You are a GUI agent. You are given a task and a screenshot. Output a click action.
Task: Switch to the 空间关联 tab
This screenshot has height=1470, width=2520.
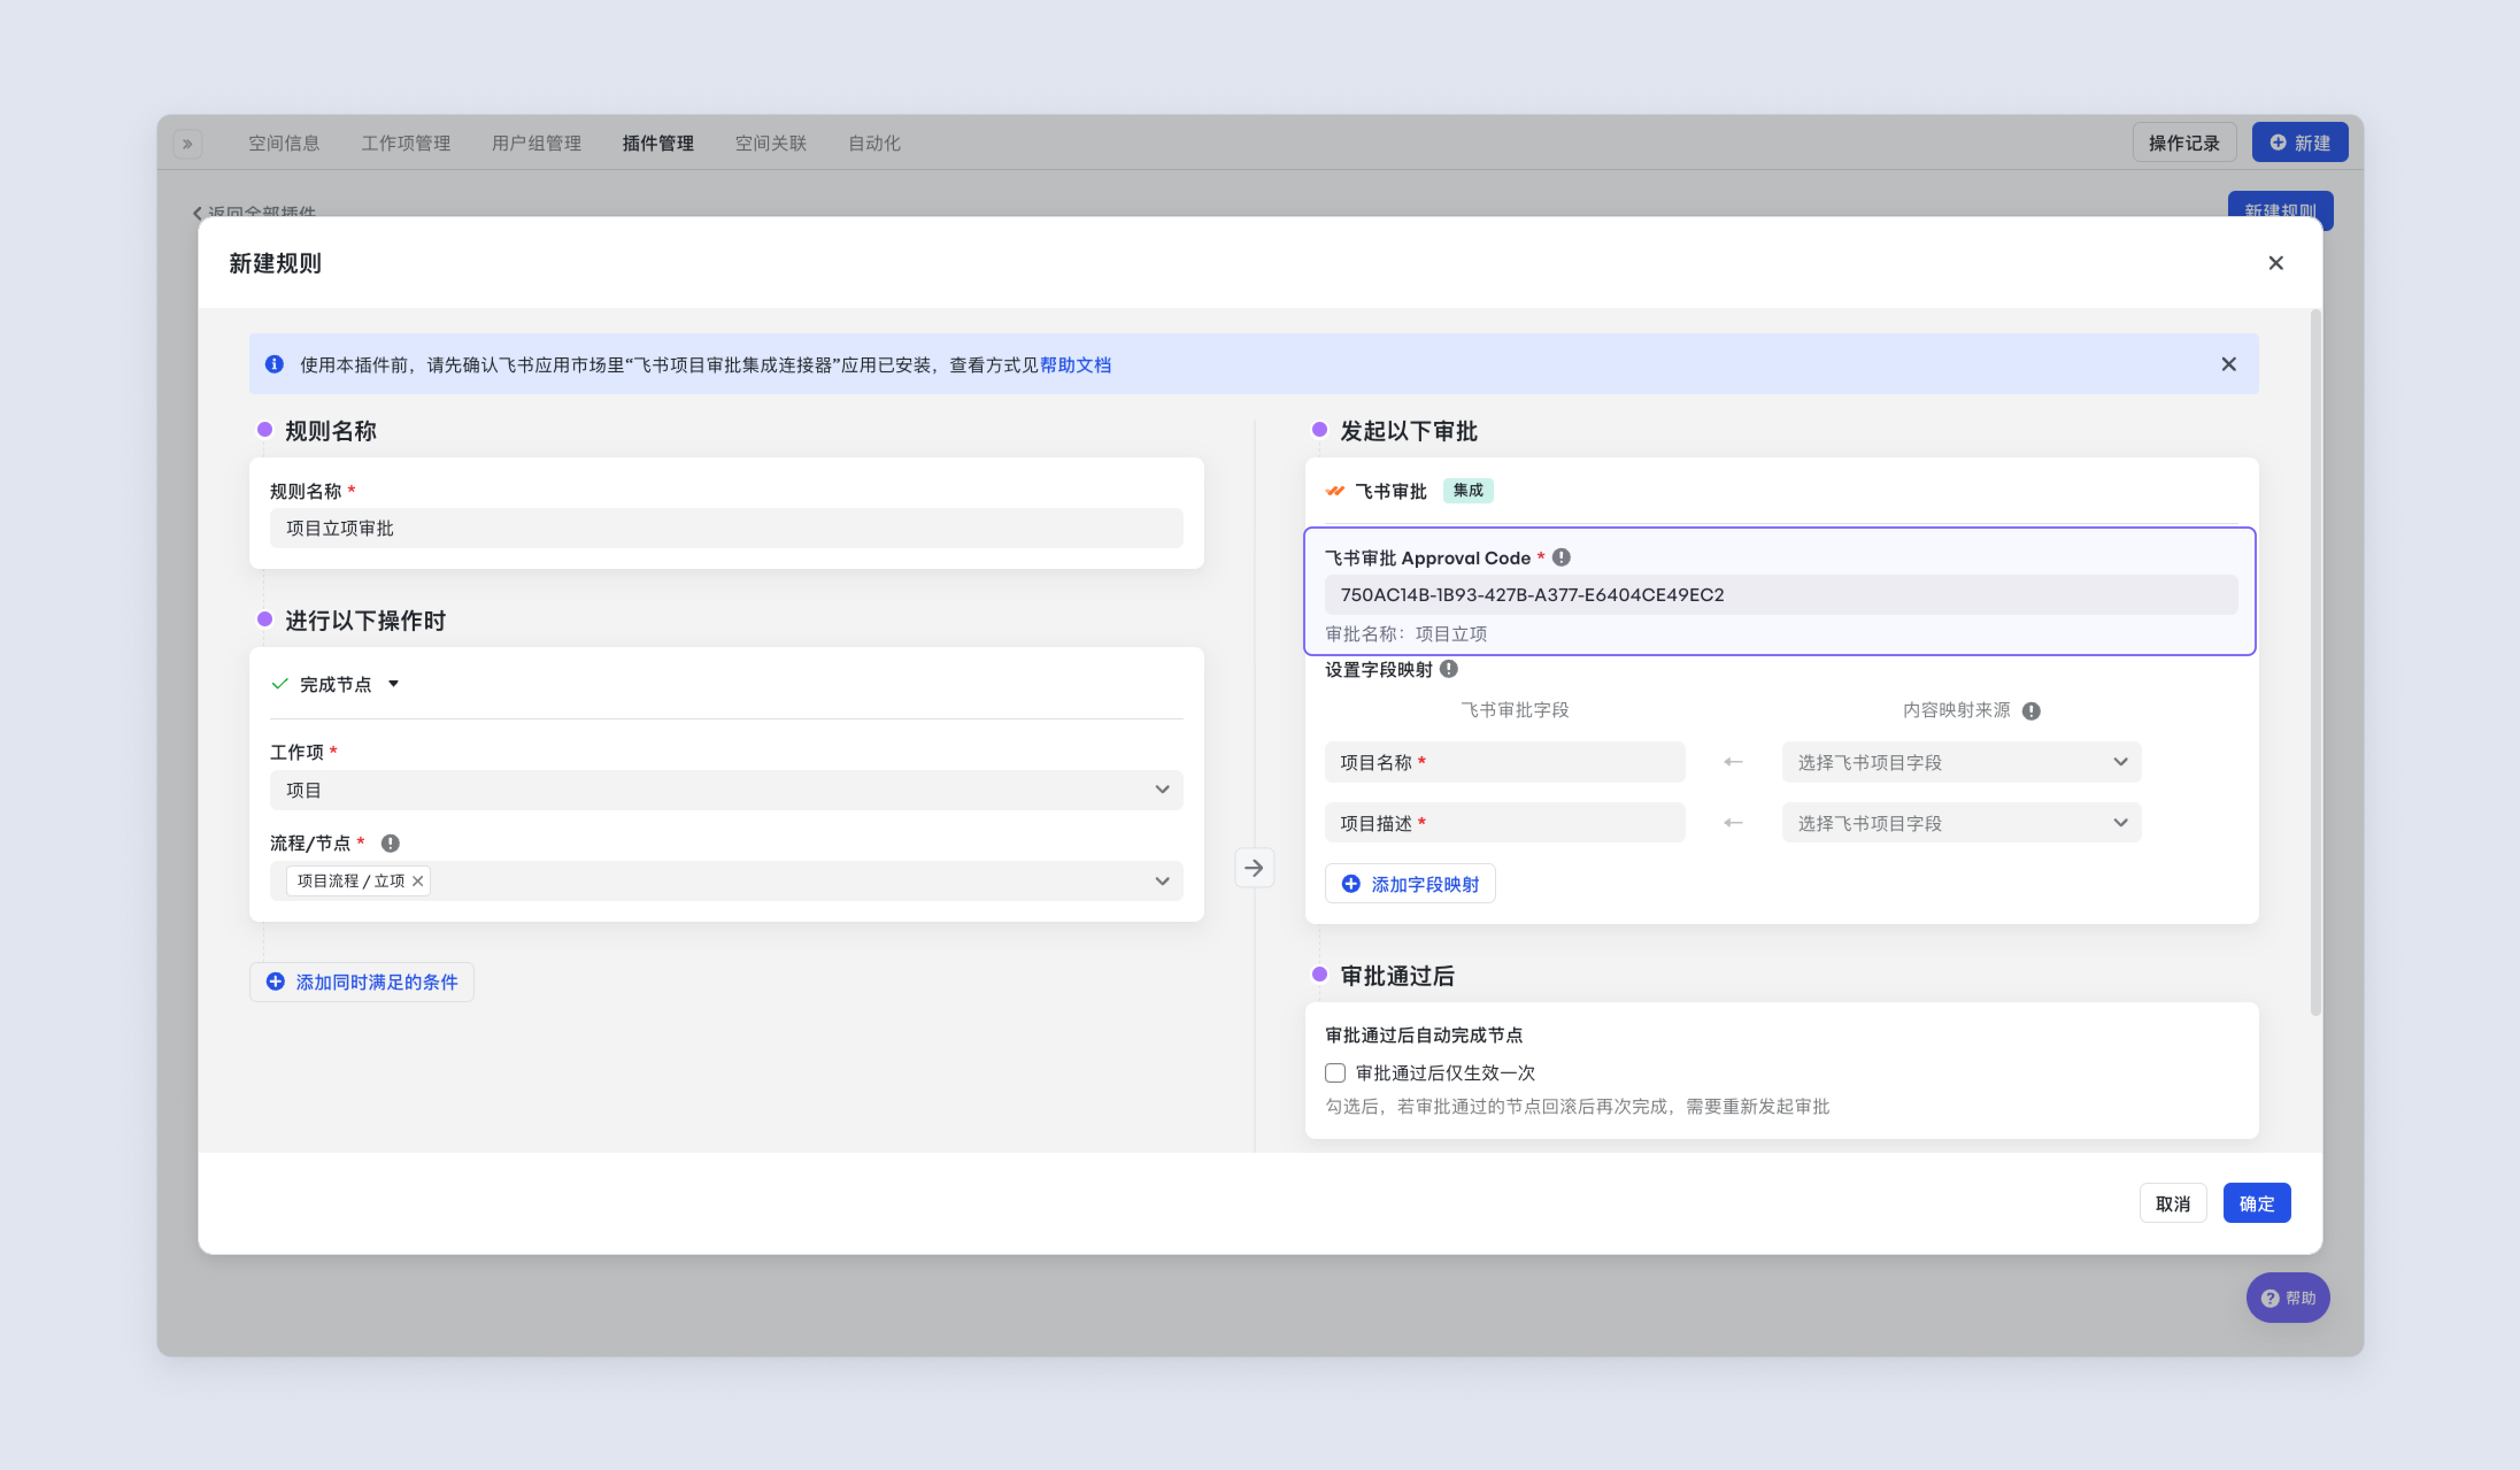click(x=770, y=143)
